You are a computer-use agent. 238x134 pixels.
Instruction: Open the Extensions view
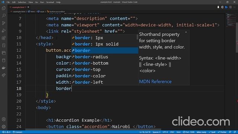[4, 38]
